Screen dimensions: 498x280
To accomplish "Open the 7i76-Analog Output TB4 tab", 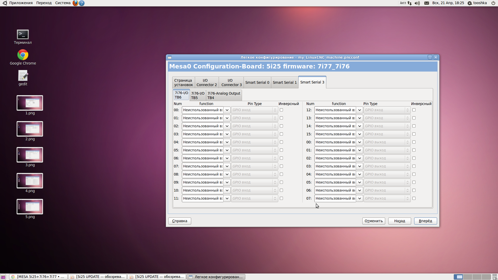I will coord(224,95).
